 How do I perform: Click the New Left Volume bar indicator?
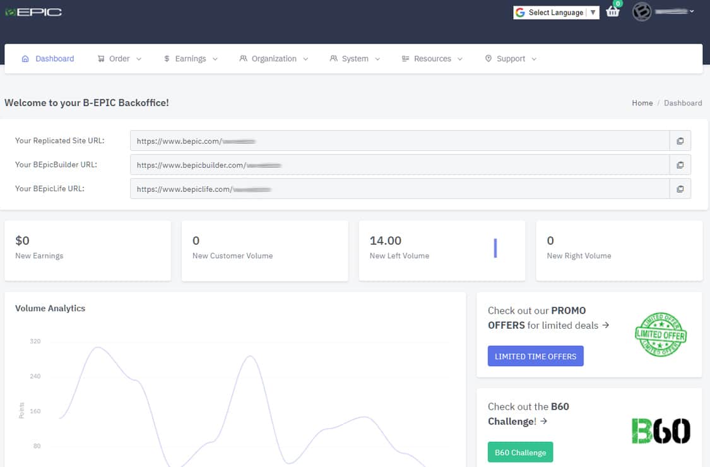click(x=495, y=248)
